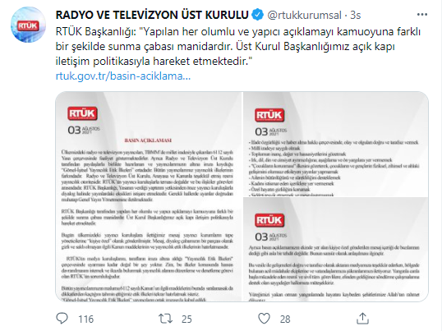This screenshot has width=442, height=331.
Task: Open the top-right attached image
Action: pos(336,144)
